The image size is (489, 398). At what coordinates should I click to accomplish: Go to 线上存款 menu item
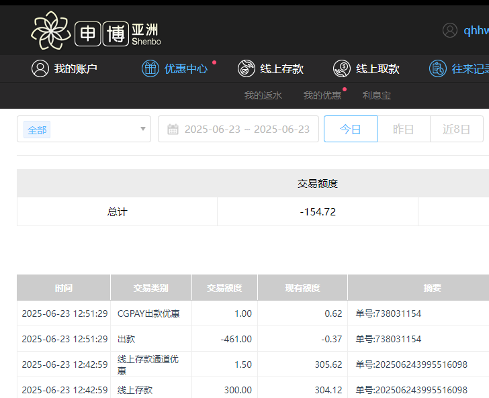281,68
